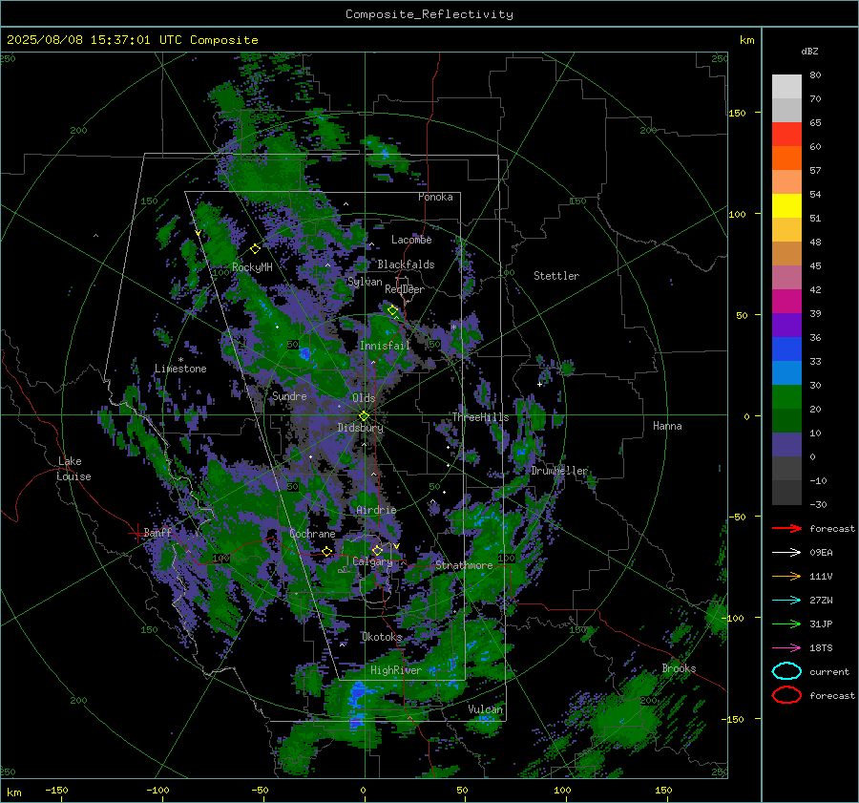Click the Olds label
Image resolution: width=859 pixels, height=803 pixels.
point(364,398)
